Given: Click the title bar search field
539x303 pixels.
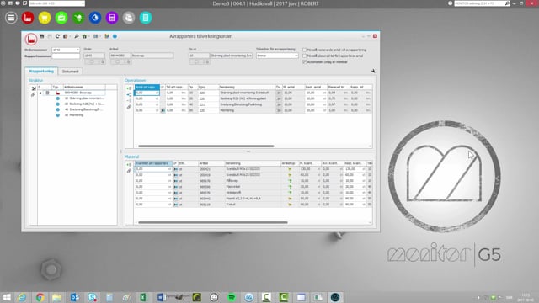Looking at the screenshot, I should [482, 3].
